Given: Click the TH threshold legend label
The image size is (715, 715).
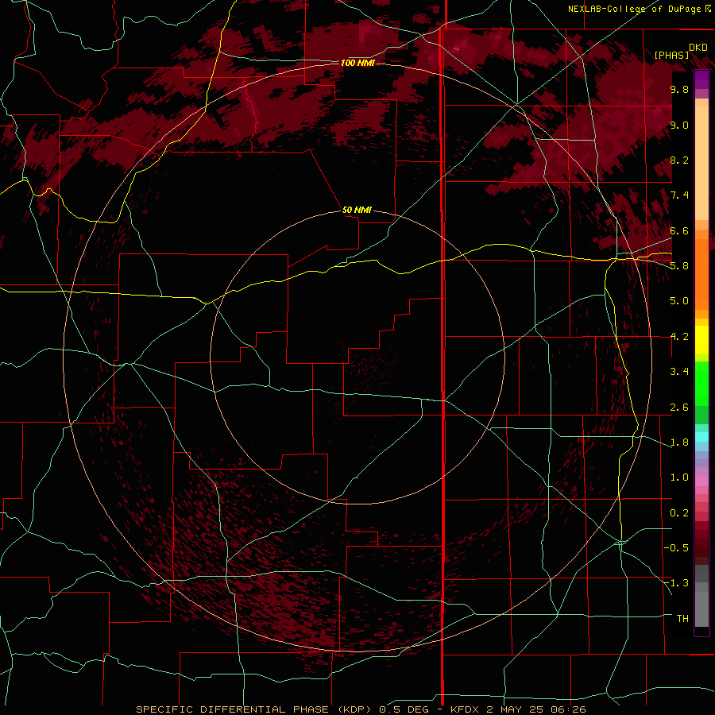Looking at the screenshot, I should pyautogui.click(x=682, y=619).
